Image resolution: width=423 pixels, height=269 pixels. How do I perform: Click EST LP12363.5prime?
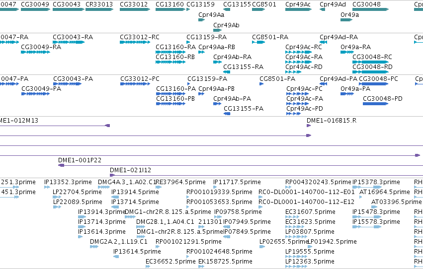[296, 267]
